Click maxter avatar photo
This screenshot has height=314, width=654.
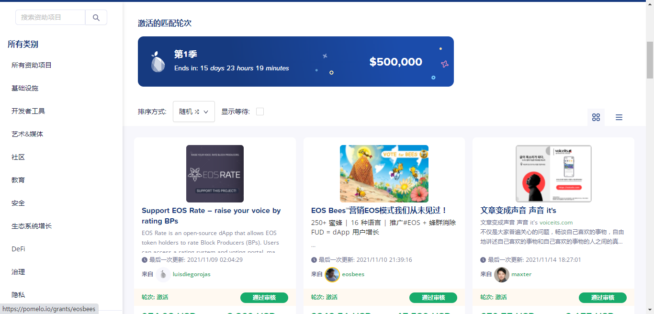(502, 274)
